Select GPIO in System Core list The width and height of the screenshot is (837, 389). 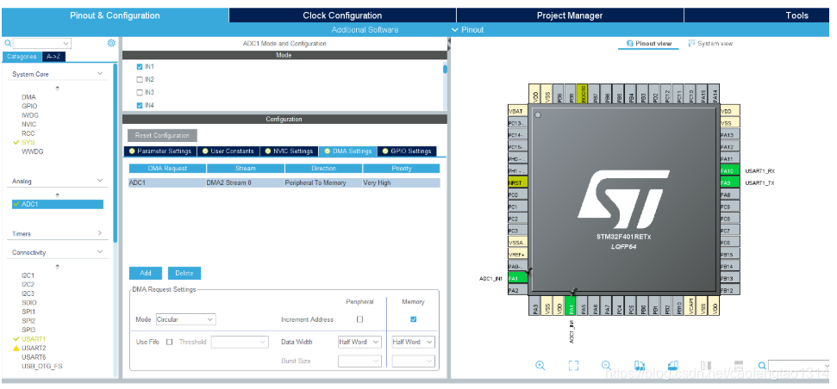29,106
